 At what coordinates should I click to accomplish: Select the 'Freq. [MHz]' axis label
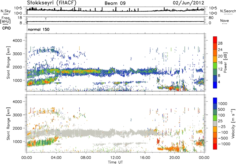[5, 20]
